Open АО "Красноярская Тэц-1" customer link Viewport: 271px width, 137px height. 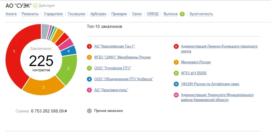(114, 46)
